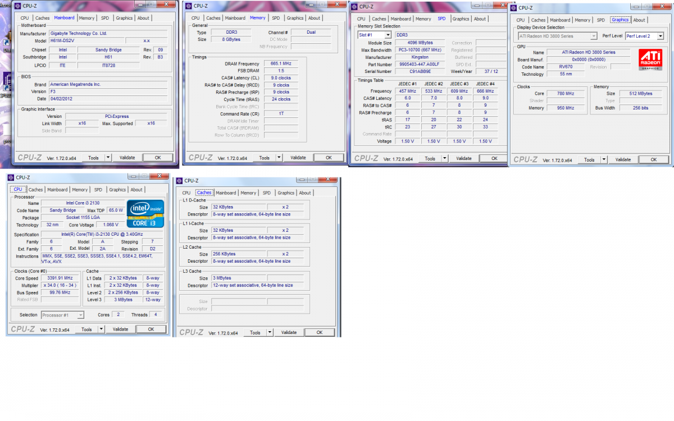Click the core speed value 3391.91 MHz

click(60, 278)
